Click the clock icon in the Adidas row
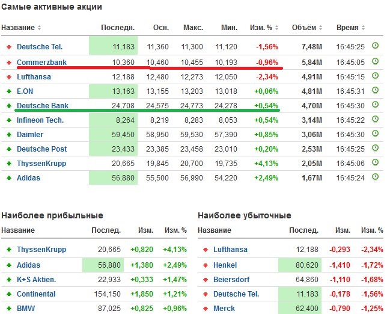The image size is (387, 314). [x=375, y=177]
